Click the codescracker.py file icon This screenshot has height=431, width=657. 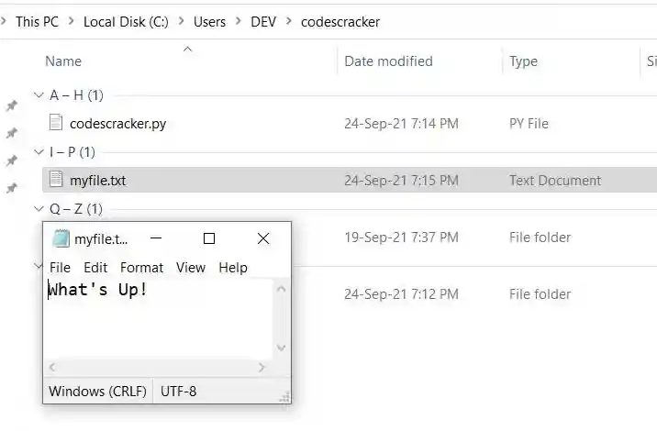[x=56, y=123]
